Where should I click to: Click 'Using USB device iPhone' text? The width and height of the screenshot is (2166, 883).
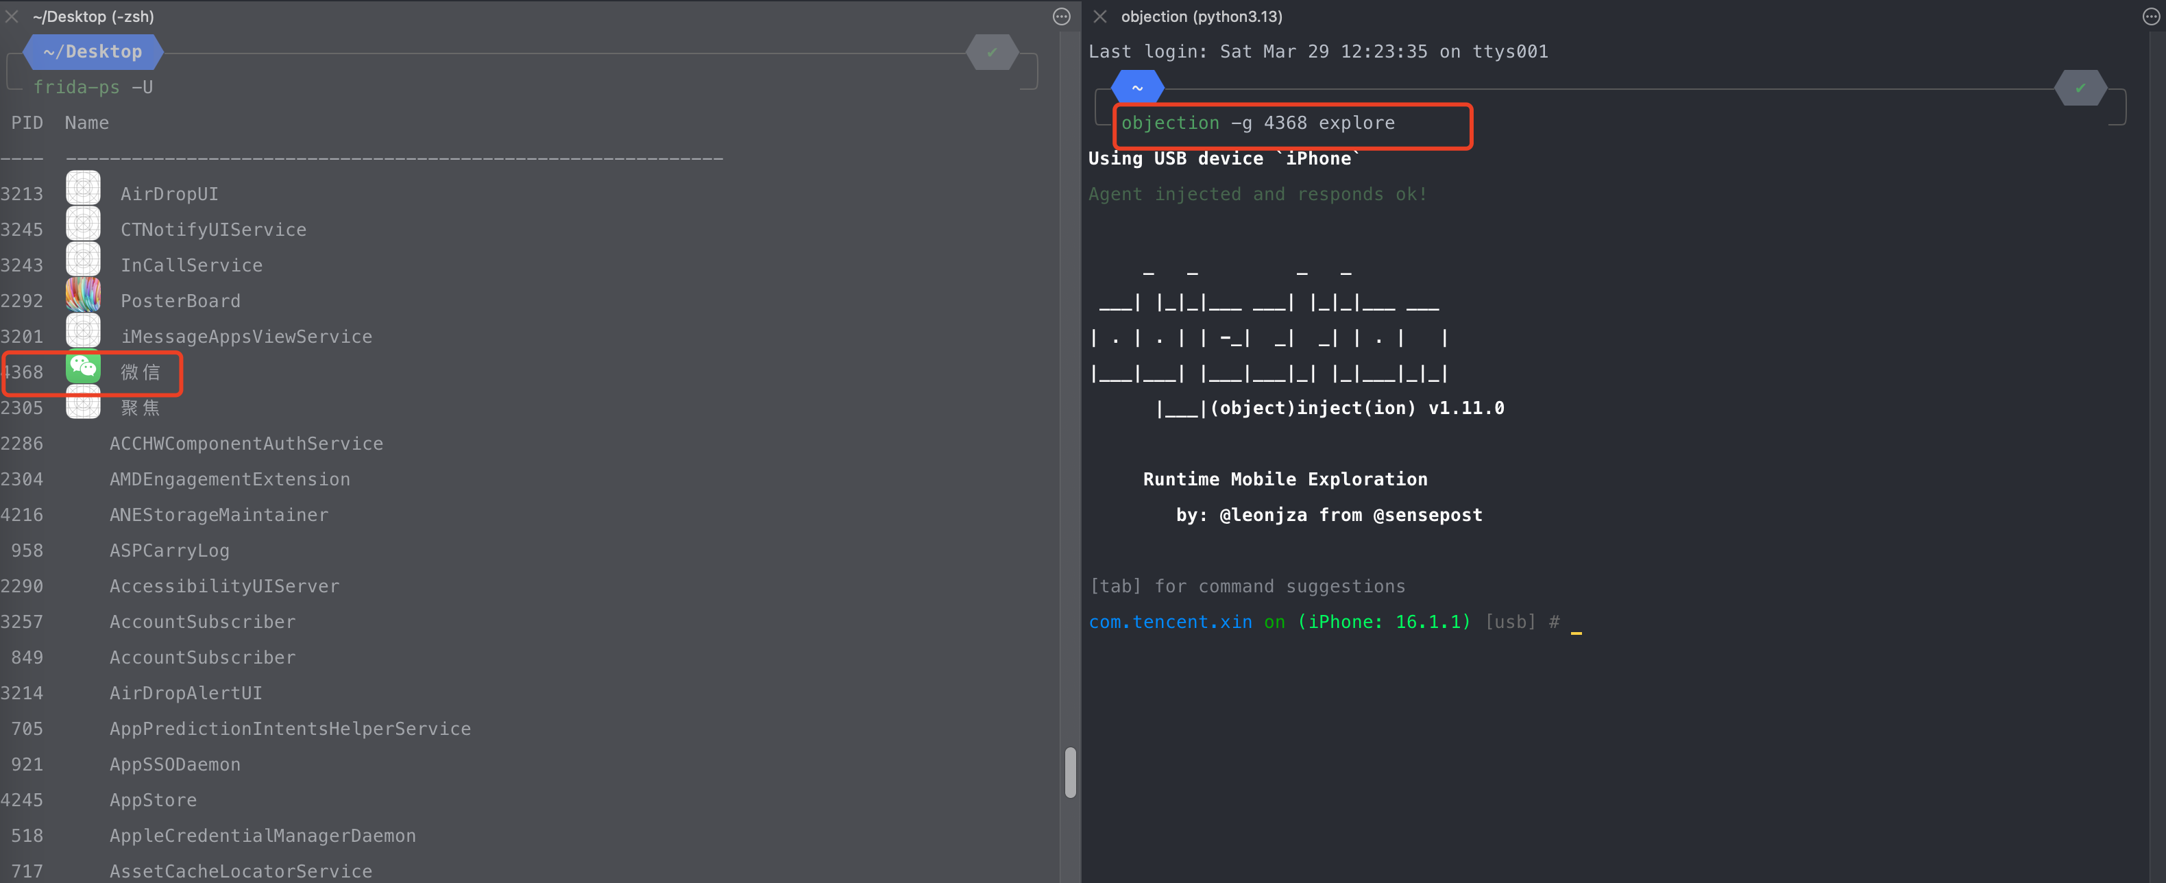pyautogui.click(x=1224, y=159)
